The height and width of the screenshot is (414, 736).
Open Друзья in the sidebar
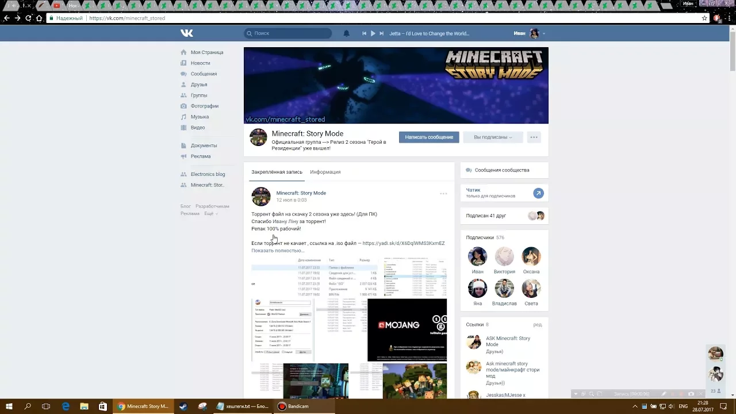199,85
